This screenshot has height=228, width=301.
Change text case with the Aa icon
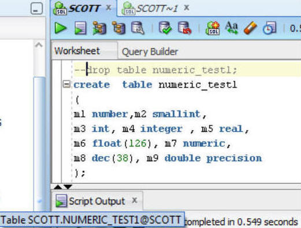click(231, 28)
